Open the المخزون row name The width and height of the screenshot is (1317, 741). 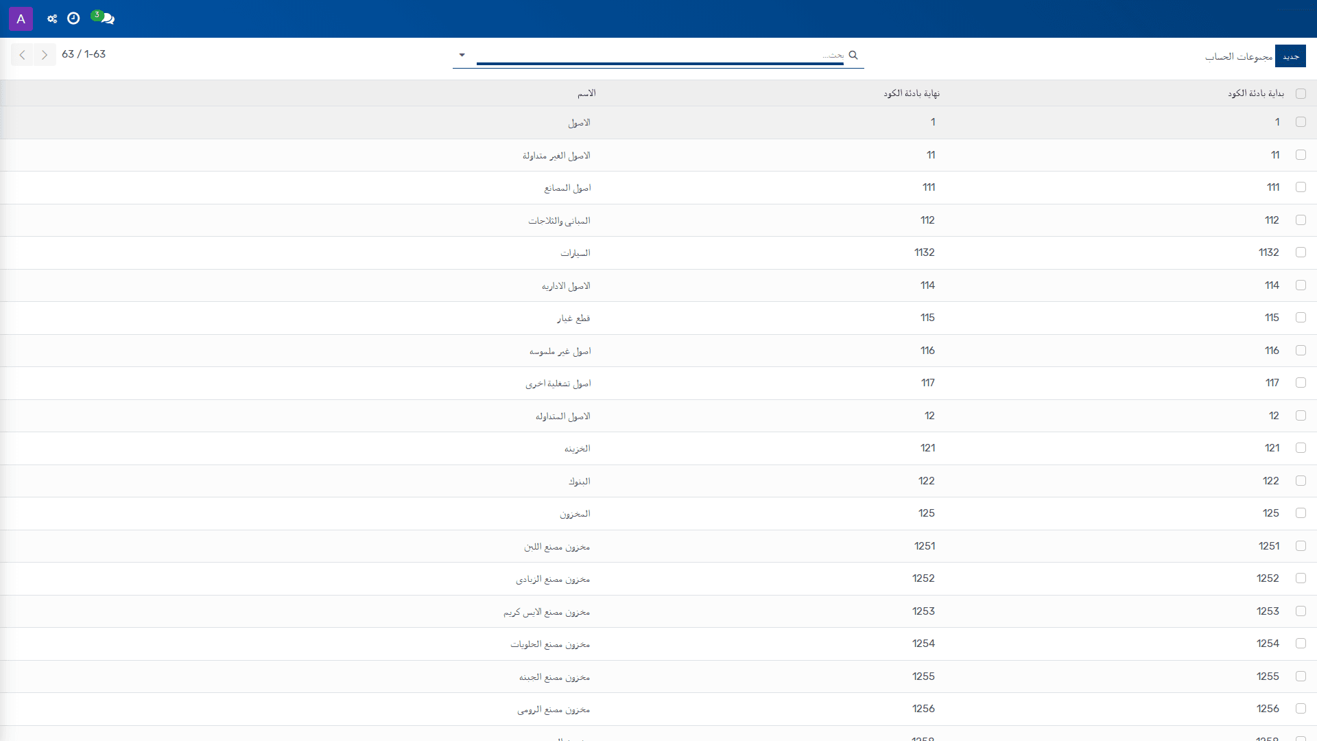tap(575, 514)
